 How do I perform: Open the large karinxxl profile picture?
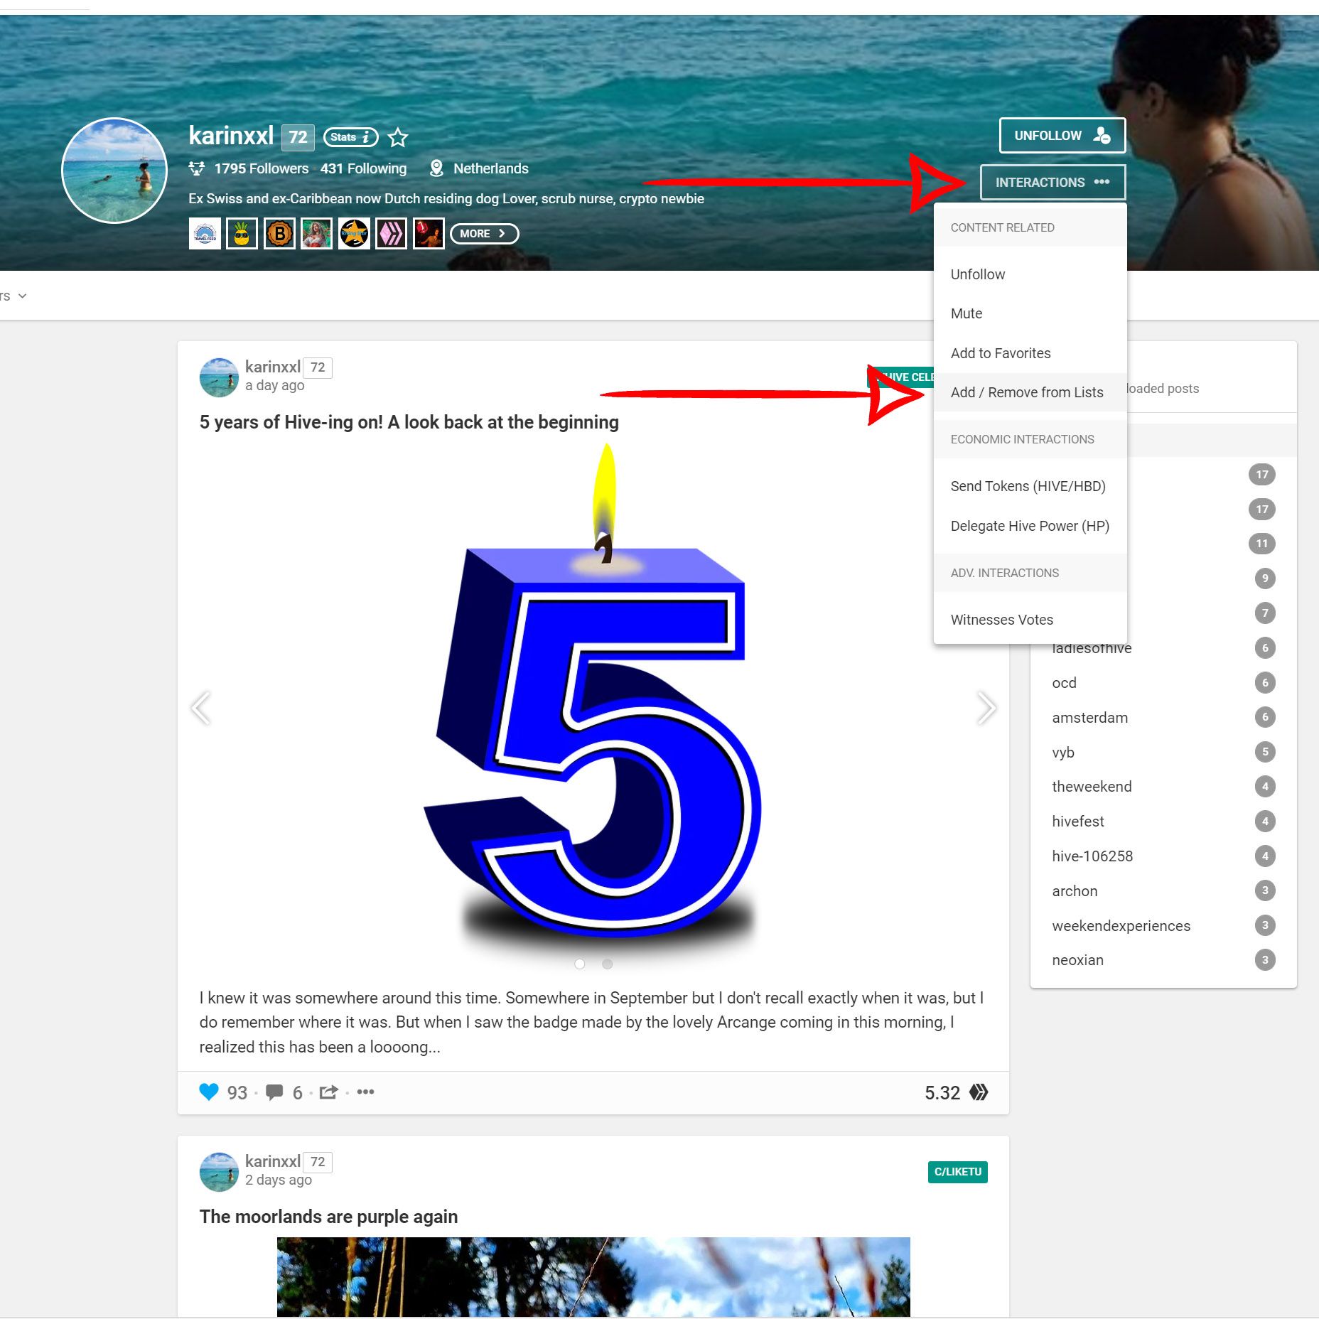(114, 171)
